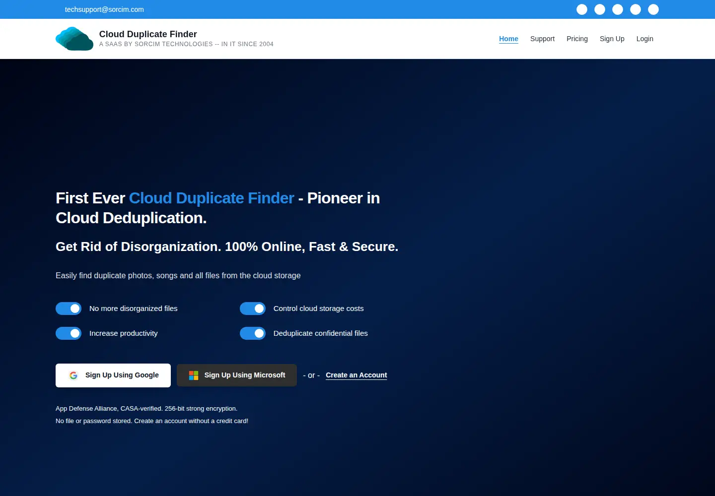Follow the Create an Account link
715x496 pixels.
pyautogui.click(x=357, y=375)
